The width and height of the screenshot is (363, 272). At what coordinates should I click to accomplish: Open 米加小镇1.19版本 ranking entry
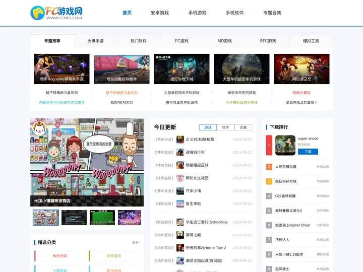click(289, 254)
